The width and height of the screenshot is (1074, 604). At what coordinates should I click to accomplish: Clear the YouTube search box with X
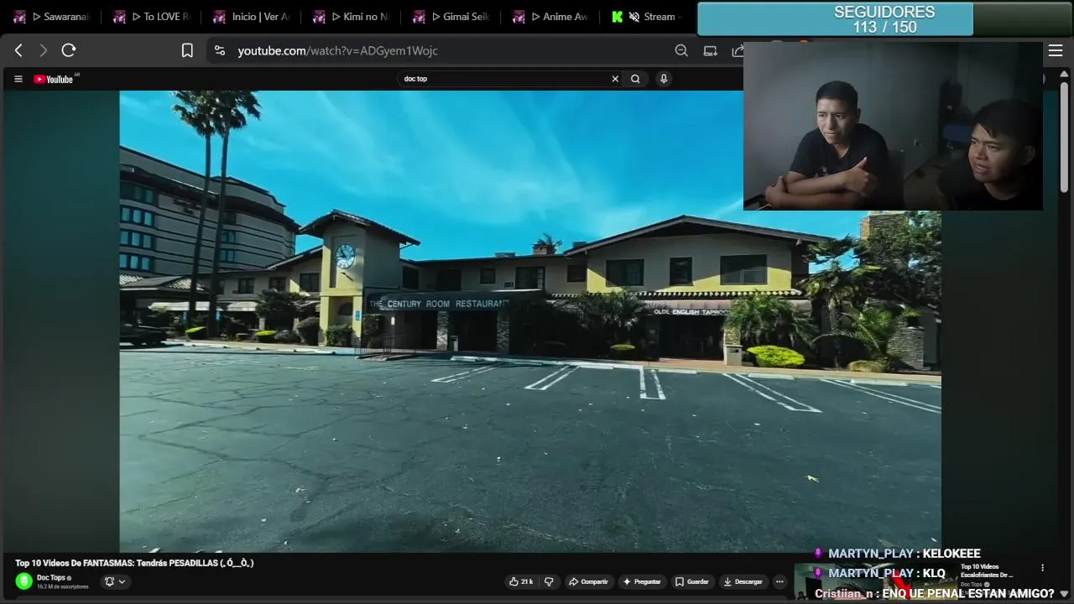[615, 79]
